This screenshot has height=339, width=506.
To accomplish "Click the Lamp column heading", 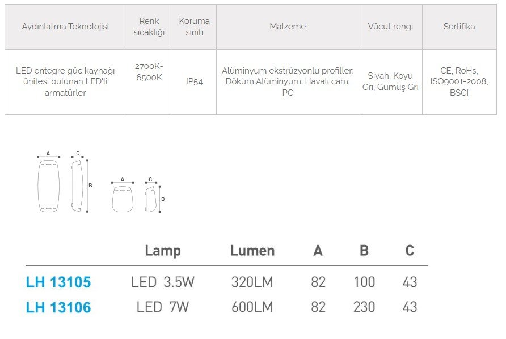I will (x=163, y=251).
